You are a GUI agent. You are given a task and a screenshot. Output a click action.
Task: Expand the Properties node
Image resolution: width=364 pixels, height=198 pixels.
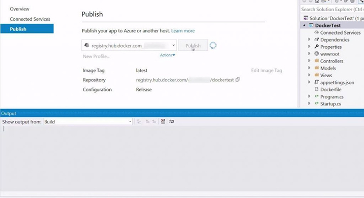[x=309, y=46]
